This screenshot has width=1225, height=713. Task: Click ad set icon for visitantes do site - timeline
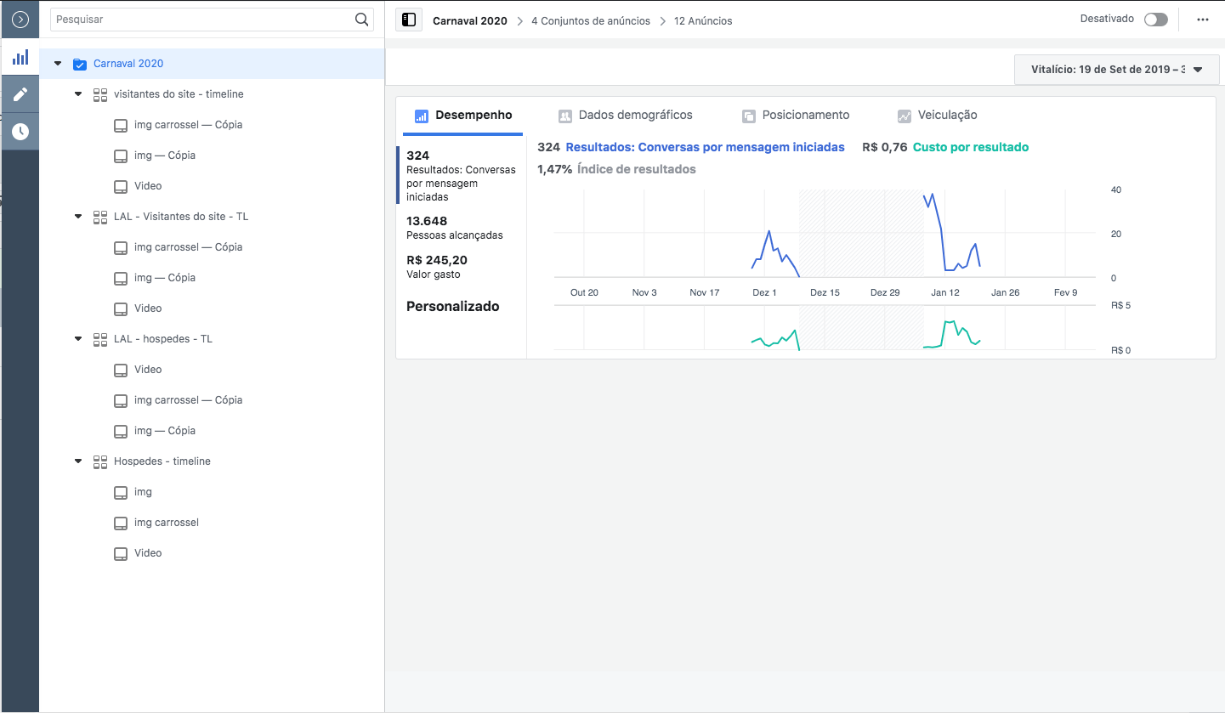point(100,94)
